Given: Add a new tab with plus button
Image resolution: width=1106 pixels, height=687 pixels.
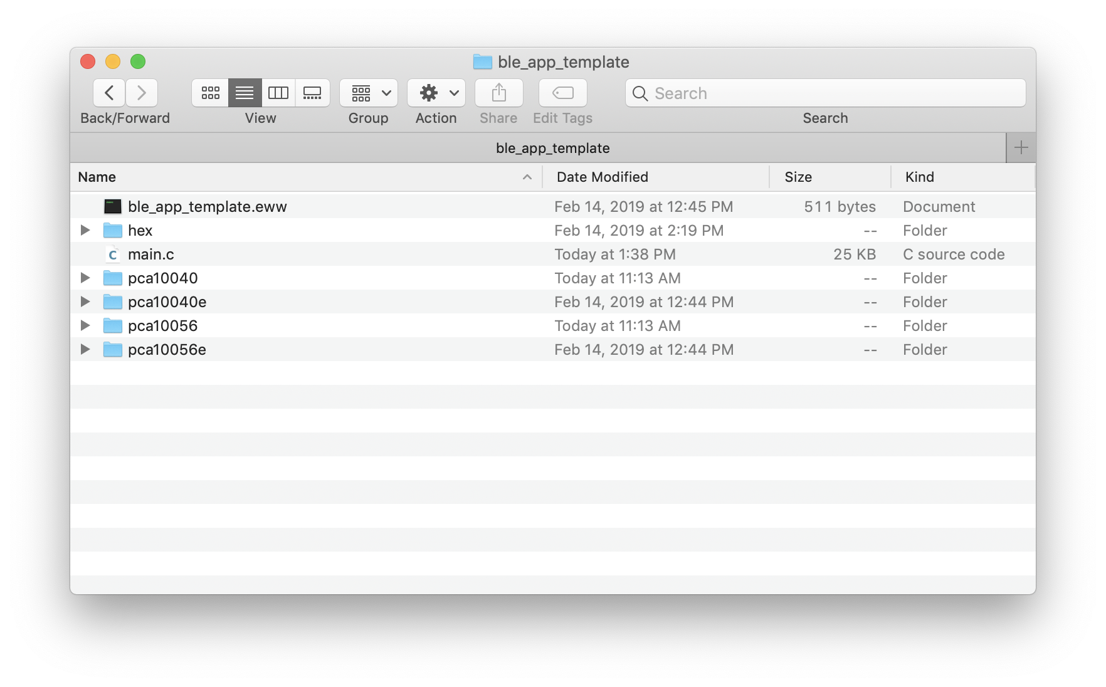Looking at the screenshot, I should click(x=1021, y=148).
